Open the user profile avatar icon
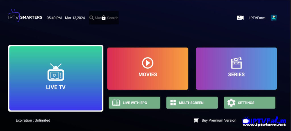The image size is (291, 131). pos(274,18)
